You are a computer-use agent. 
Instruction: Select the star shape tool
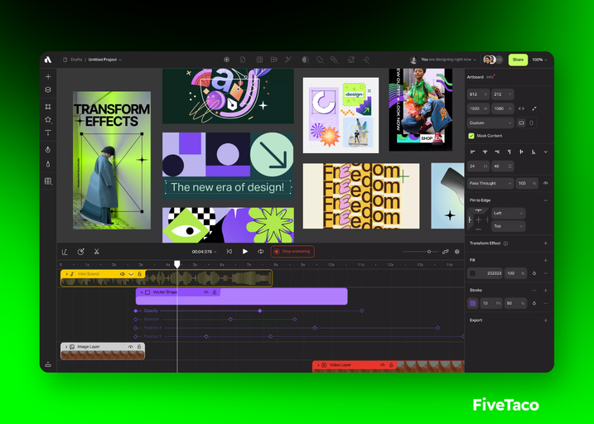48,119
